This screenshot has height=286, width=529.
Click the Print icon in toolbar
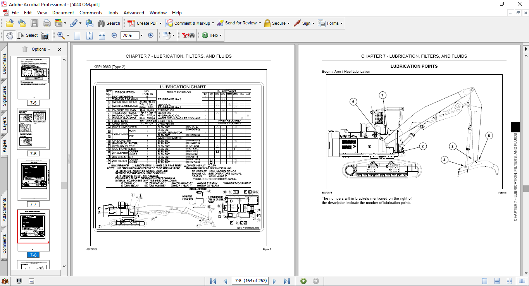[47, 23]
